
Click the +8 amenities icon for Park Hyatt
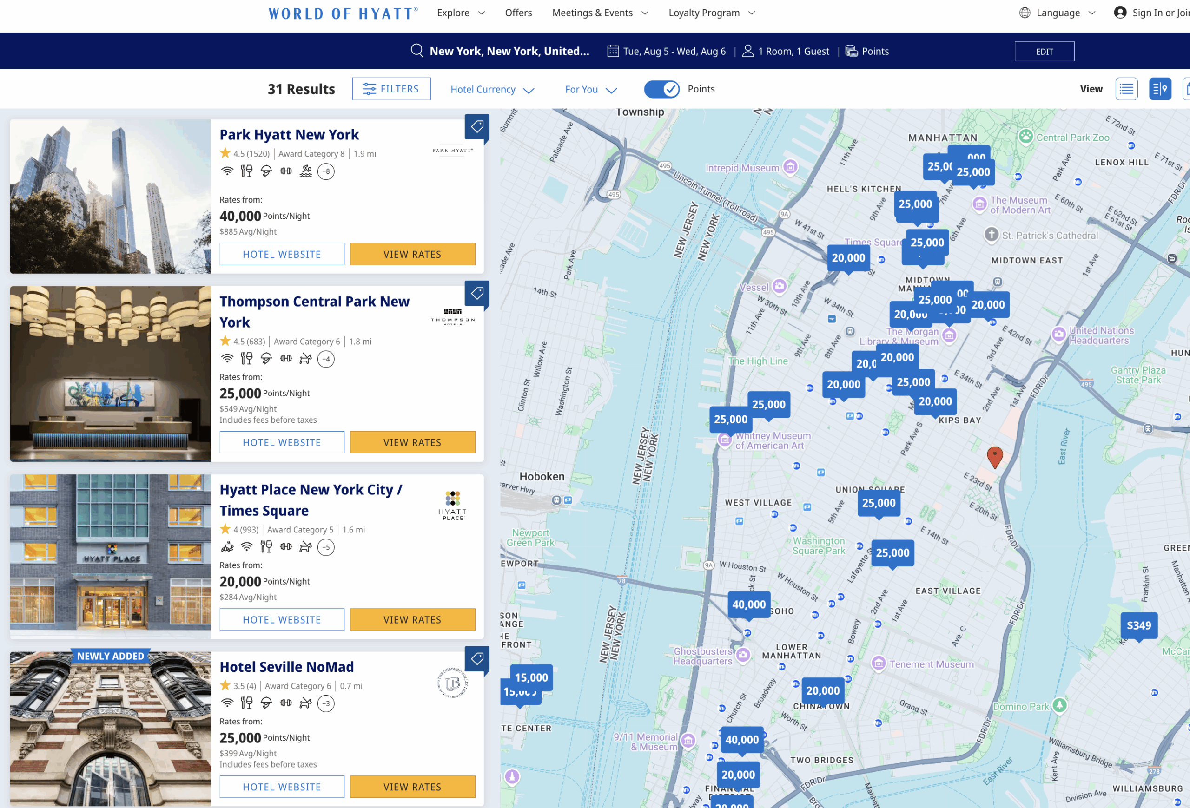326,171
